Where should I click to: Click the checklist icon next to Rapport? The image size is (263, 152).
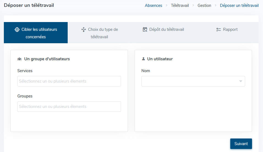(x=219, y=29)
